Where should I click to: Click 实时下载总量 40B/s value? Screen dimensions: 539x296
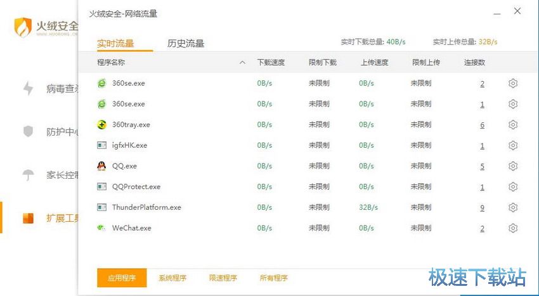pos(396,42)
